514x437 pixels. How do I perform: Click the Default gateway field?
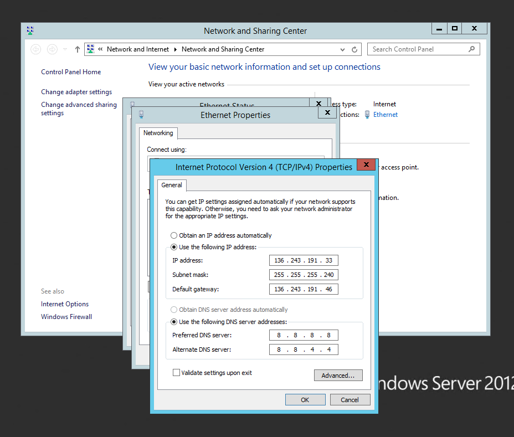pos(304,289)
